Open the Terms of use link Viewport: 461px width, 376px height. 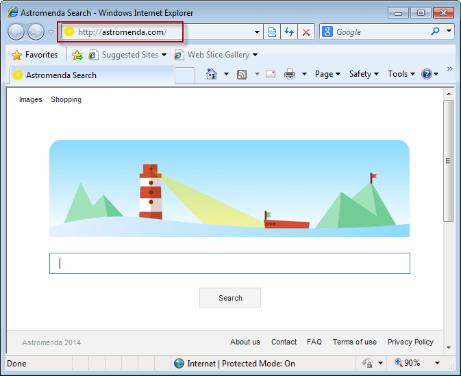coord(355,342)
